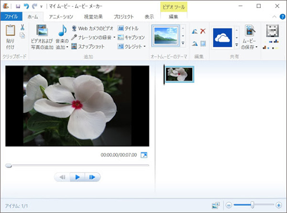Share the movie to OneDrive
Viewport: 287px width, 213px height.
point(222,38)
